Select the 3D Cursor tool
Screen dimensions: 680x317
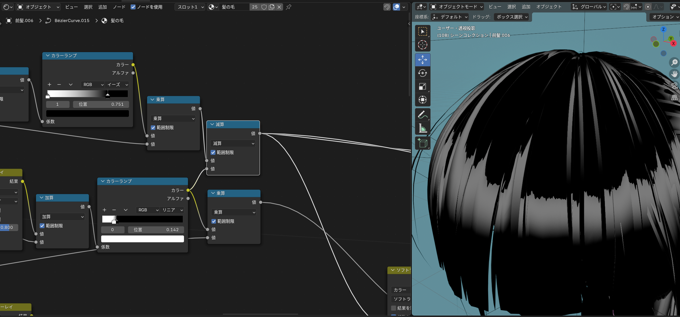pyautogui.click(x=422, y=45)
